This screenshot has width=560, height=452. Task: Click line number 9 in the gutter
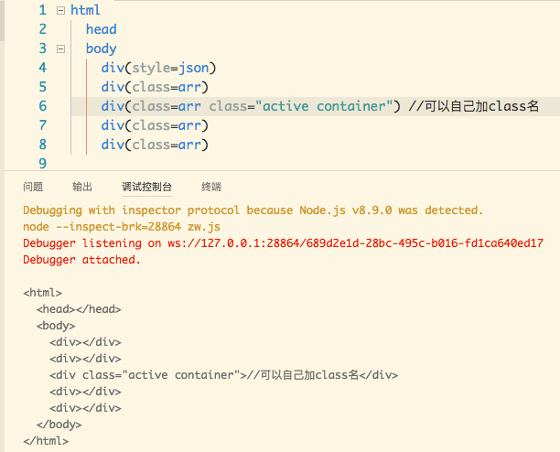(42, 164)
